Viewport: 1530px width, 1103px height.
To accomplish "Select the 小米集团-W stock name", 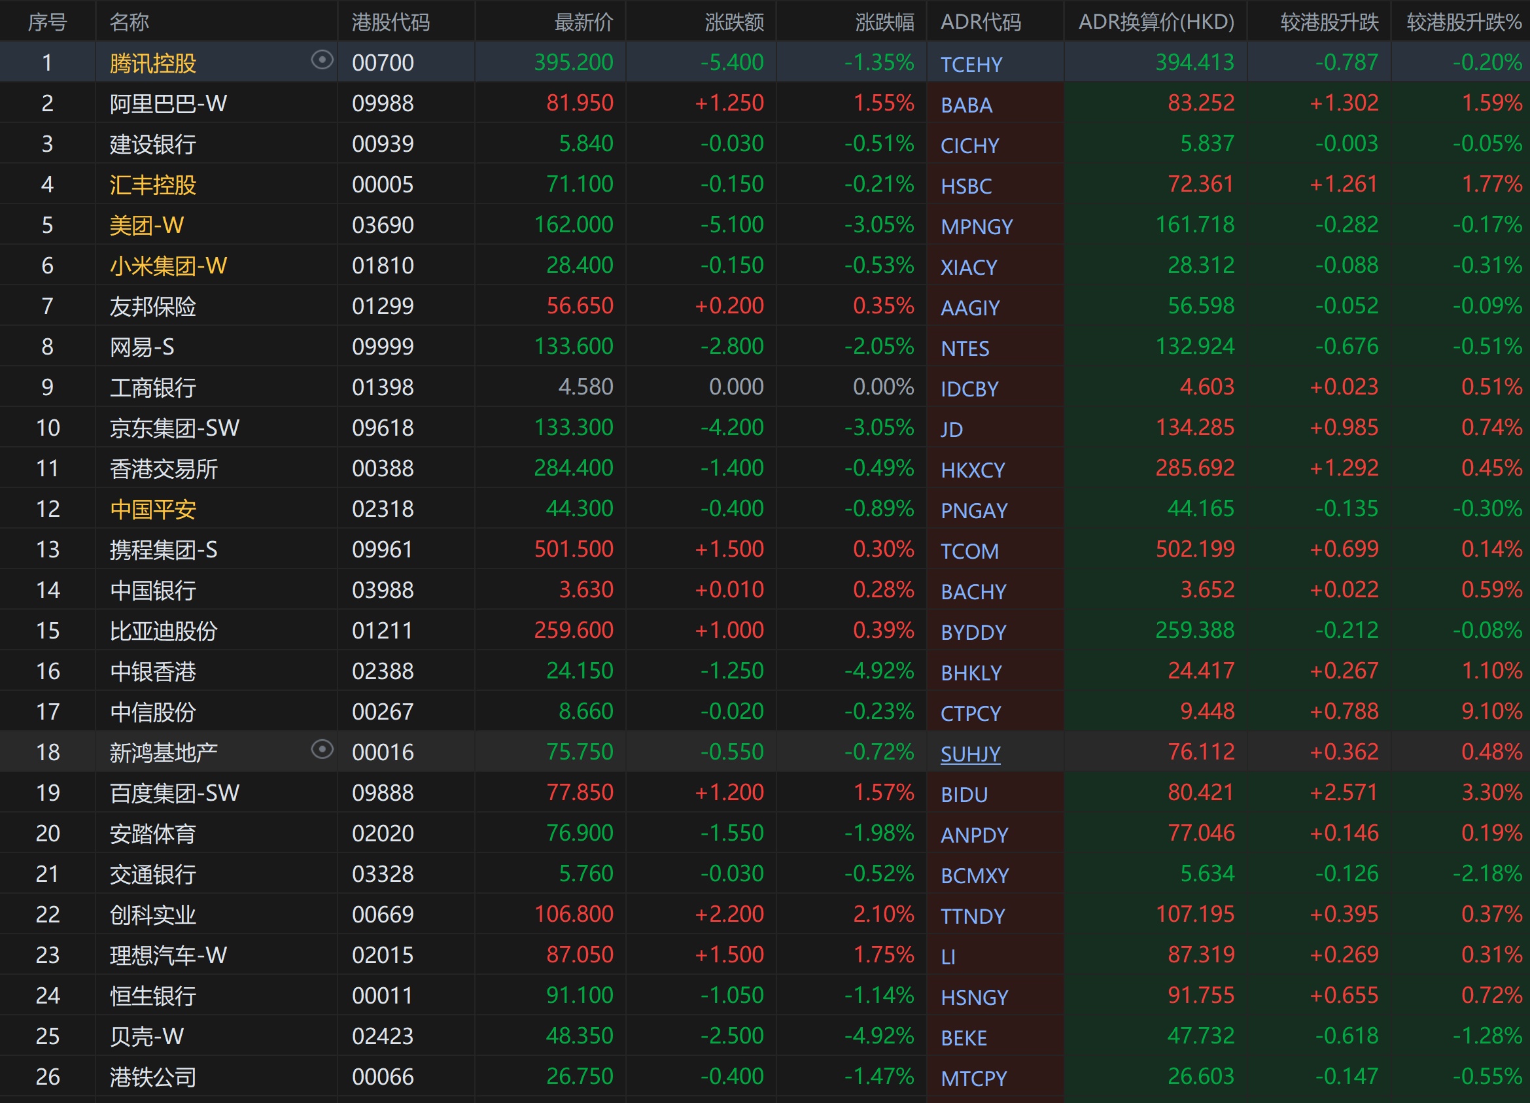I will [168, 266].
